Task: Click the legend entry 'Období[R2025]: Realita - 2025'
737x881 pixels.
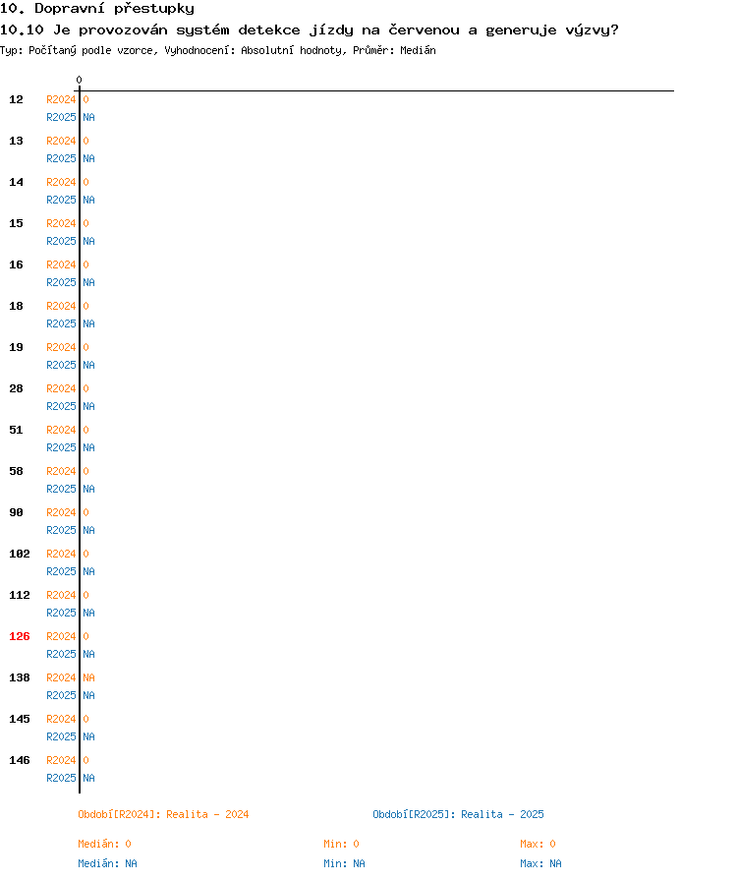Action: pos(458,814)
